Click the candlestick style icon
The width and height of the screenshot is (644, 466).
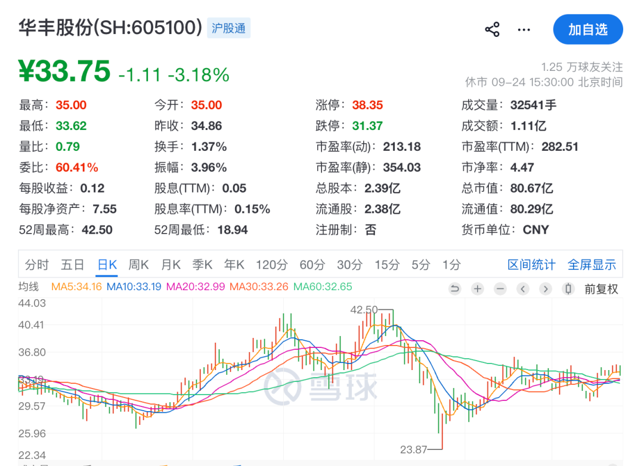coord(568,289)
